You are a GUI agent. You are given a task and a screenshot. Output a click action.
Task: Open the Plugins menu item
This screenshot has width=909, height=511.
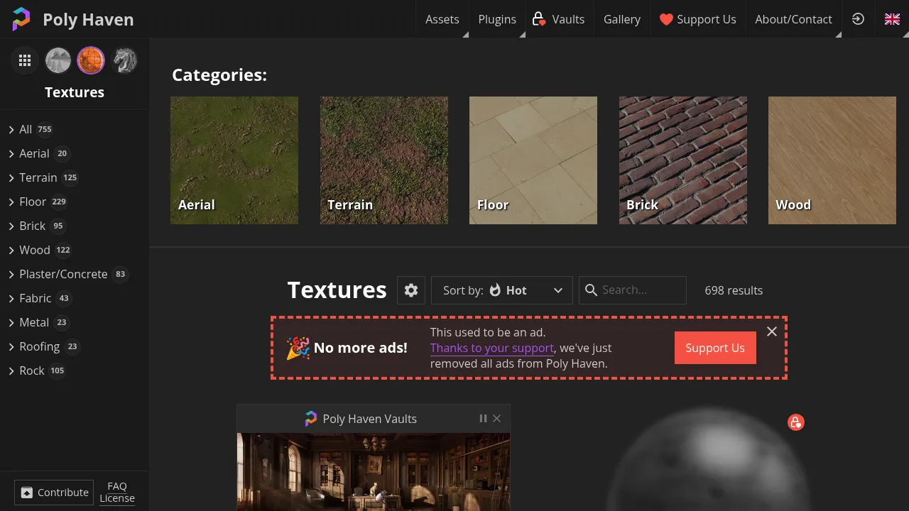click(x=496, y=19)
